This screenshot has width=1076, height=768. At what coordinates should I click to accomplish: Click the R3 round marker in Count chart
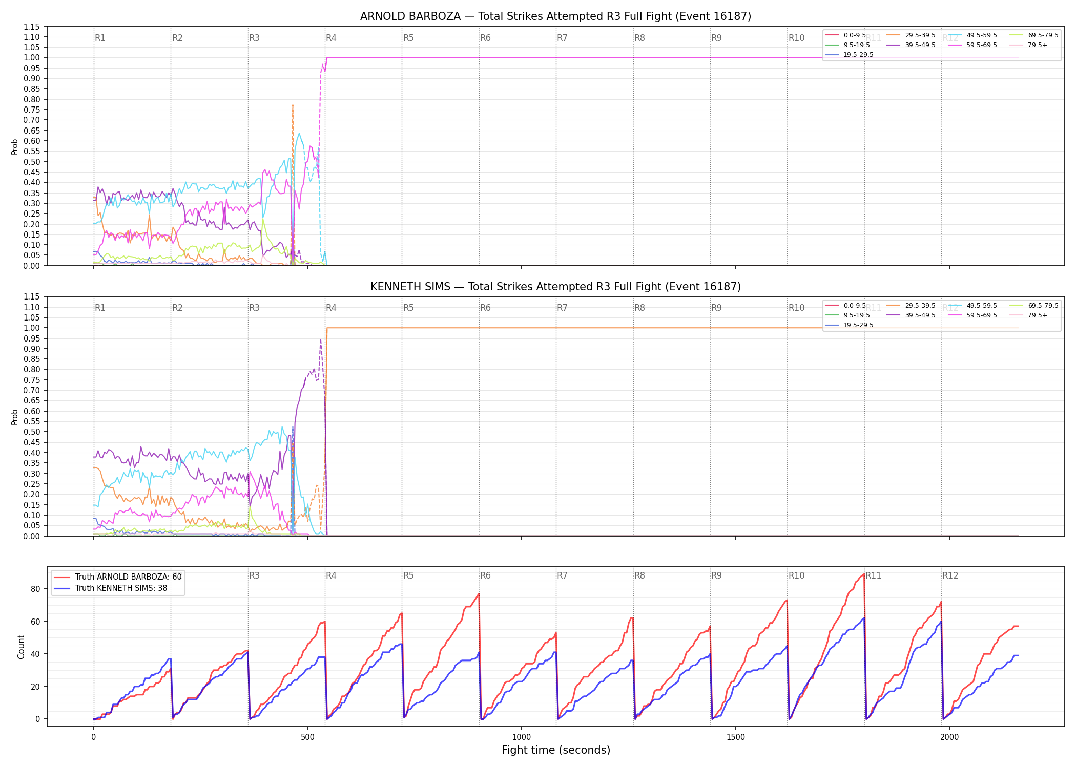tap(254, 575)
